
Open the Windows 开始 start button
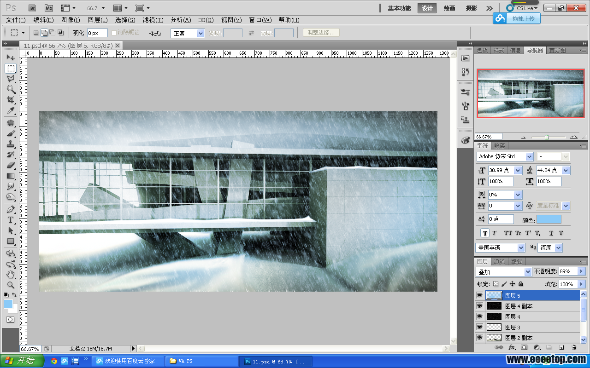[21, 361]
